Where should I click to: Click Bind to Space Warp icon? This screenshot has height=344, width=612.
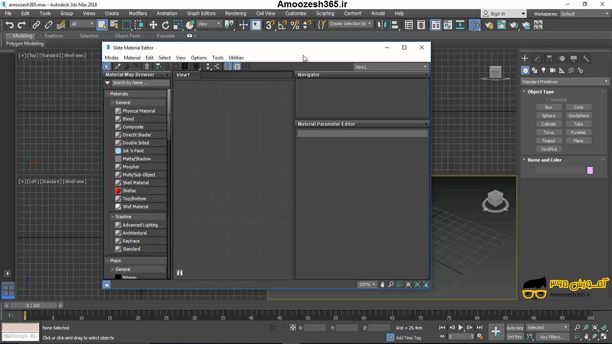(61, 25)
